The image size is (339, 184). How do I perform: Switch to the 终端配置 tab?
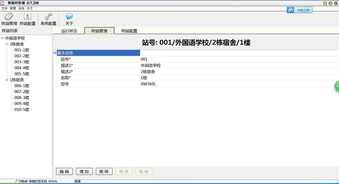tap(129, 31)
